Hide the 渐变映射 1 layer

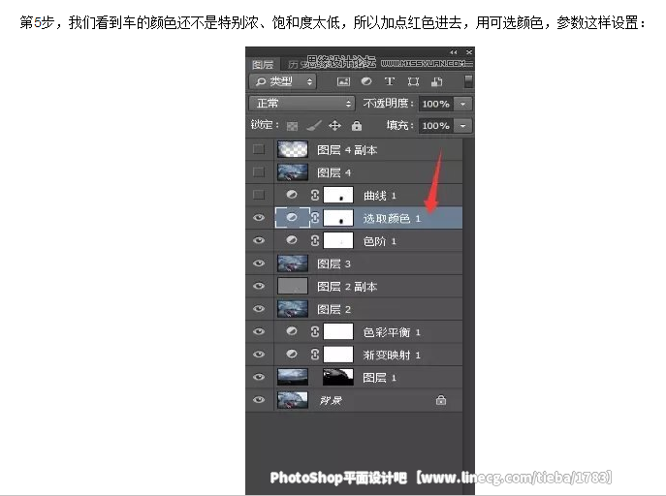pyautogui.click(x=259, y=355)
